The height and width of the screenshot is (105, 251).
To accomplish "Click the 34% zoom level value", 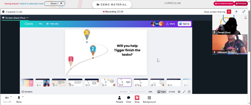I will [x=150, y=92].
